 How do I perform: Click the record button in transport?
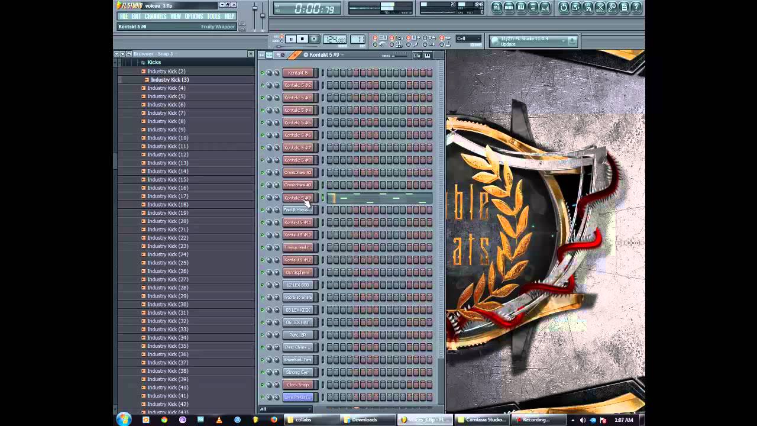[x=314, y=39]
